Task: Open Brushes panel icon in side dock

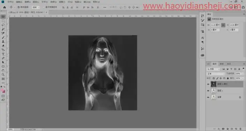Action: [202, 20]
